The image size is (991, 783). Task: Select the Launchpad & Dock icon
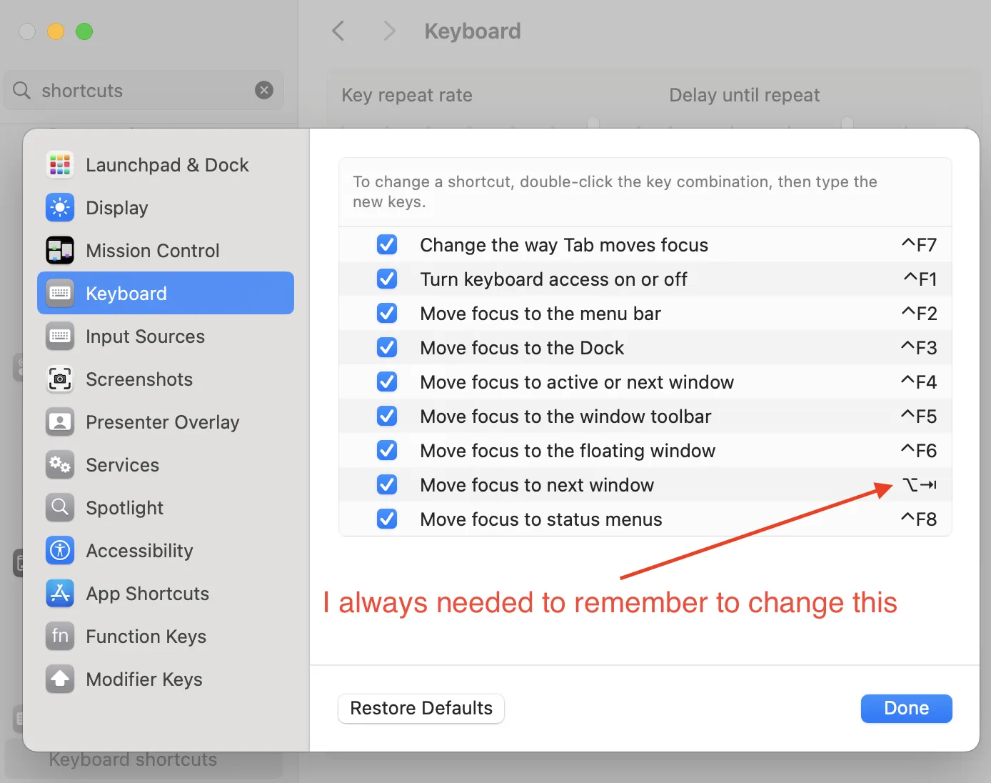pyautogui.click(x=60, y=164)
